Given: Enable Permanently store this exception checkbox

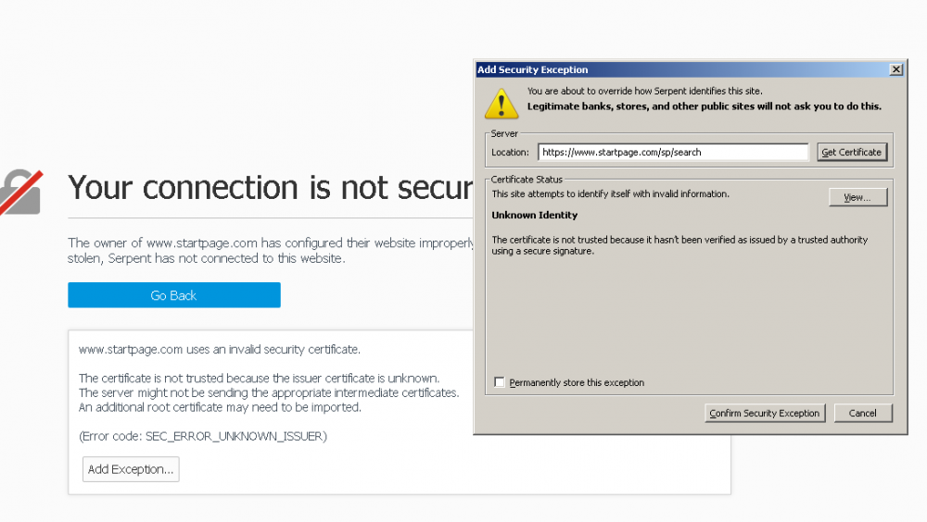Looking at the screenshot, I should pyautogui.click(x=501, y=382).
